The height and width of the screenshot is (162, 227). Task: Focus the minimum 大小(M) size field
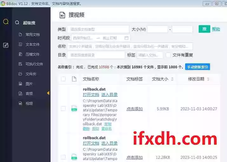point(157,29)
